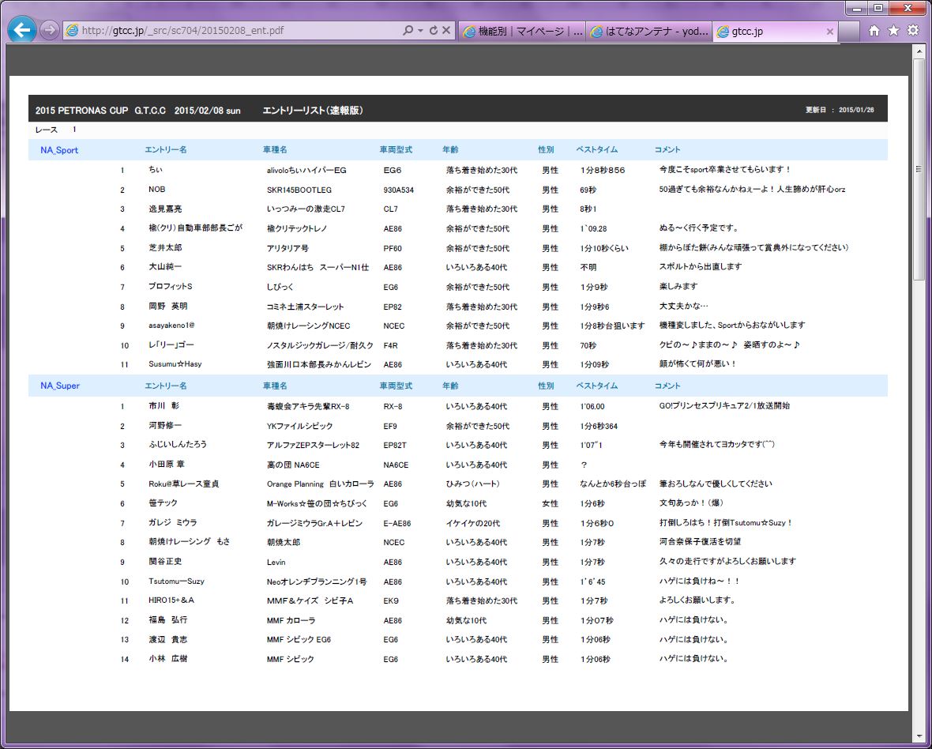The height and width of the screenshot is (749, 932).
Task: Click entry name 河野修一
Action: [165, 426]
